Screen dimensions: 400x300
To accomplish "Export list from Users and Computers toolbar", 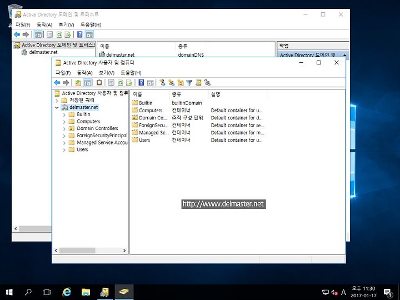I will 129,83.
